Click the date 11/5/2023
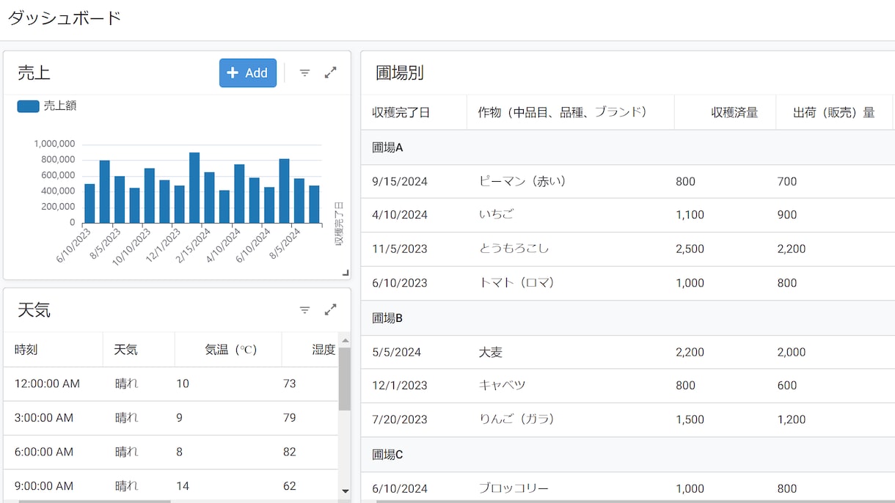The image size is (895, 503). click(400, 249)
